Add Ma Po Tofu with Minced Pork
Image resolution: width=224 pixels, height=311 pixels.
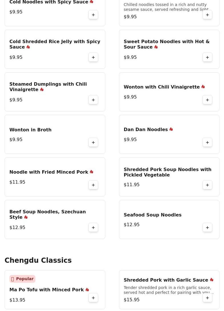coord(93,298)
